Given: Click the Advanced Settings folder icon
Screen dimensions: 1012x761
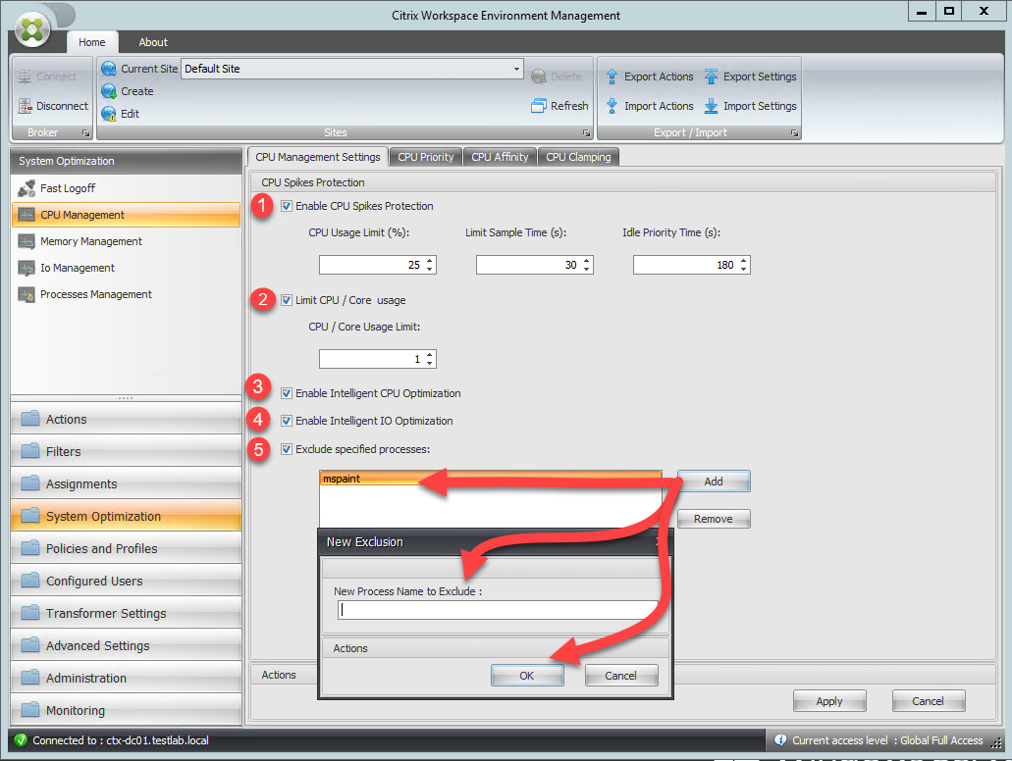Looking at the screenshot, I should coord(30,645).
